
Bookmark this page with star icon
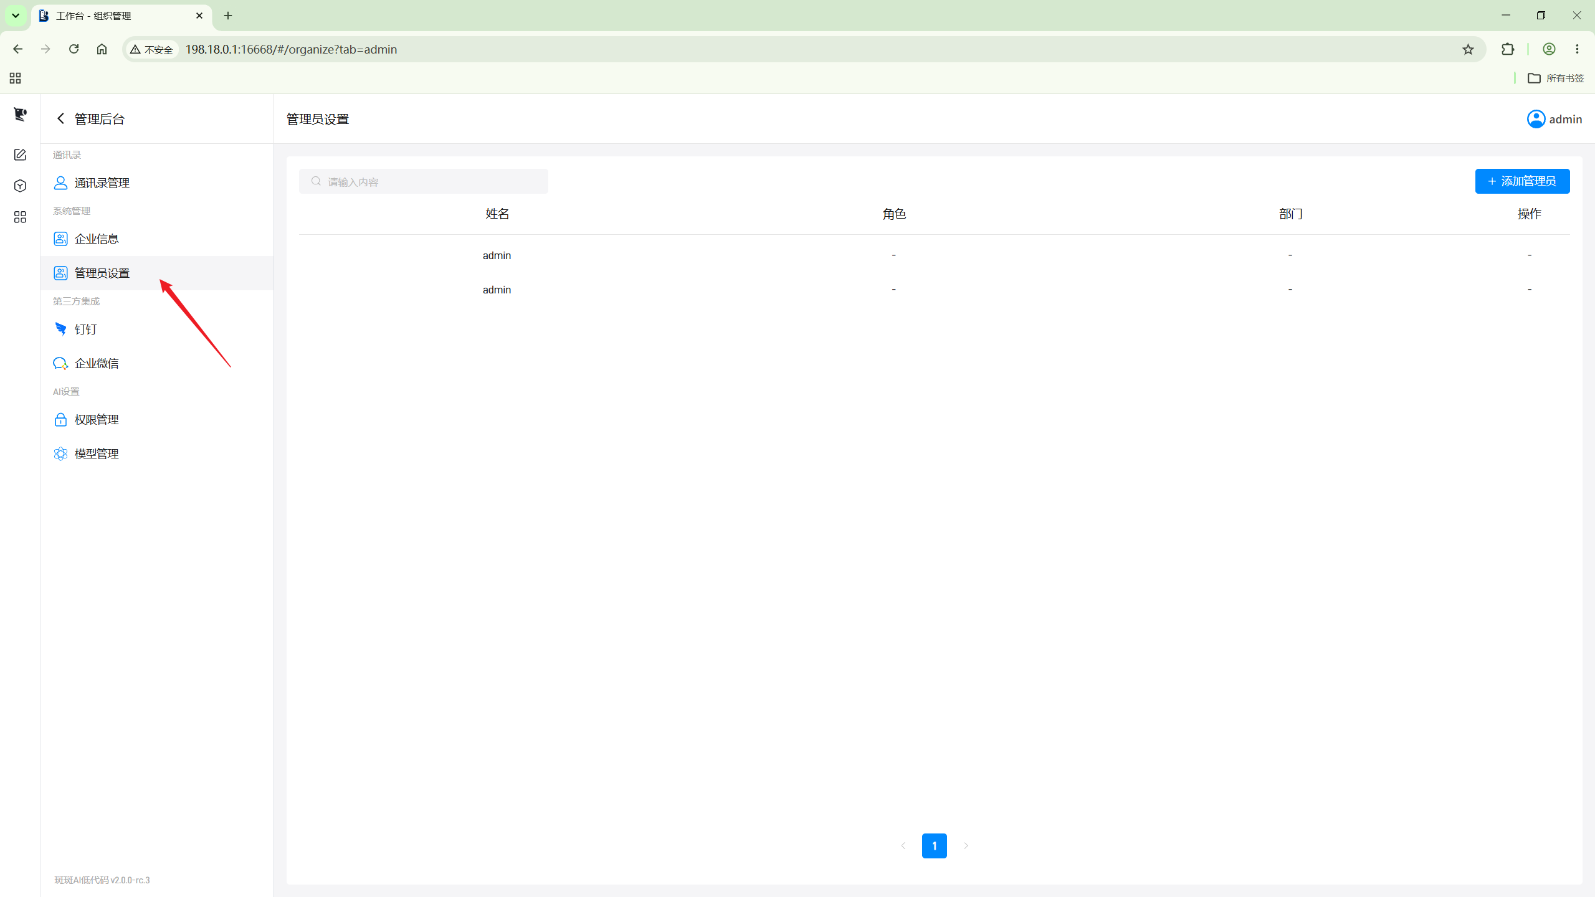pos(1469,49)
